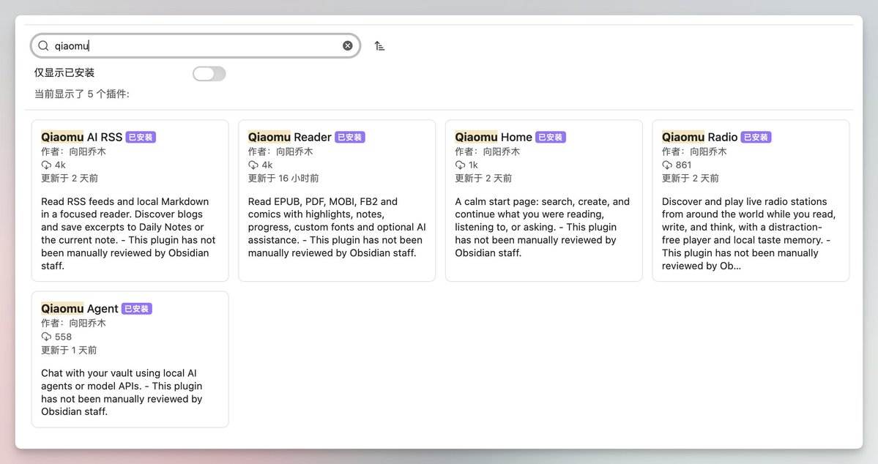Open the plugin sort order menu
Viewport: 878px width, 464px height.
379,46
